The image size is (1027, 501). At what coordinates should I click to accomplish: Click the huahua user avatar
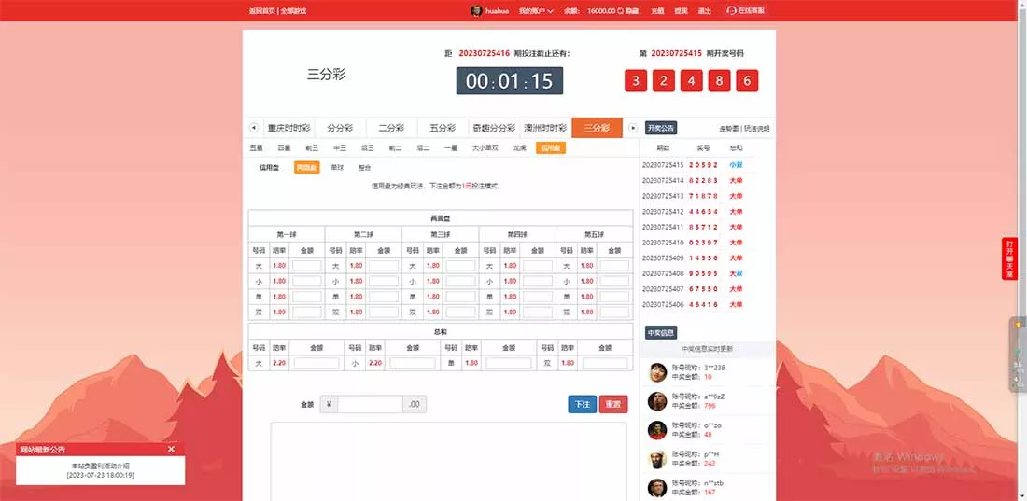point(476,10)
